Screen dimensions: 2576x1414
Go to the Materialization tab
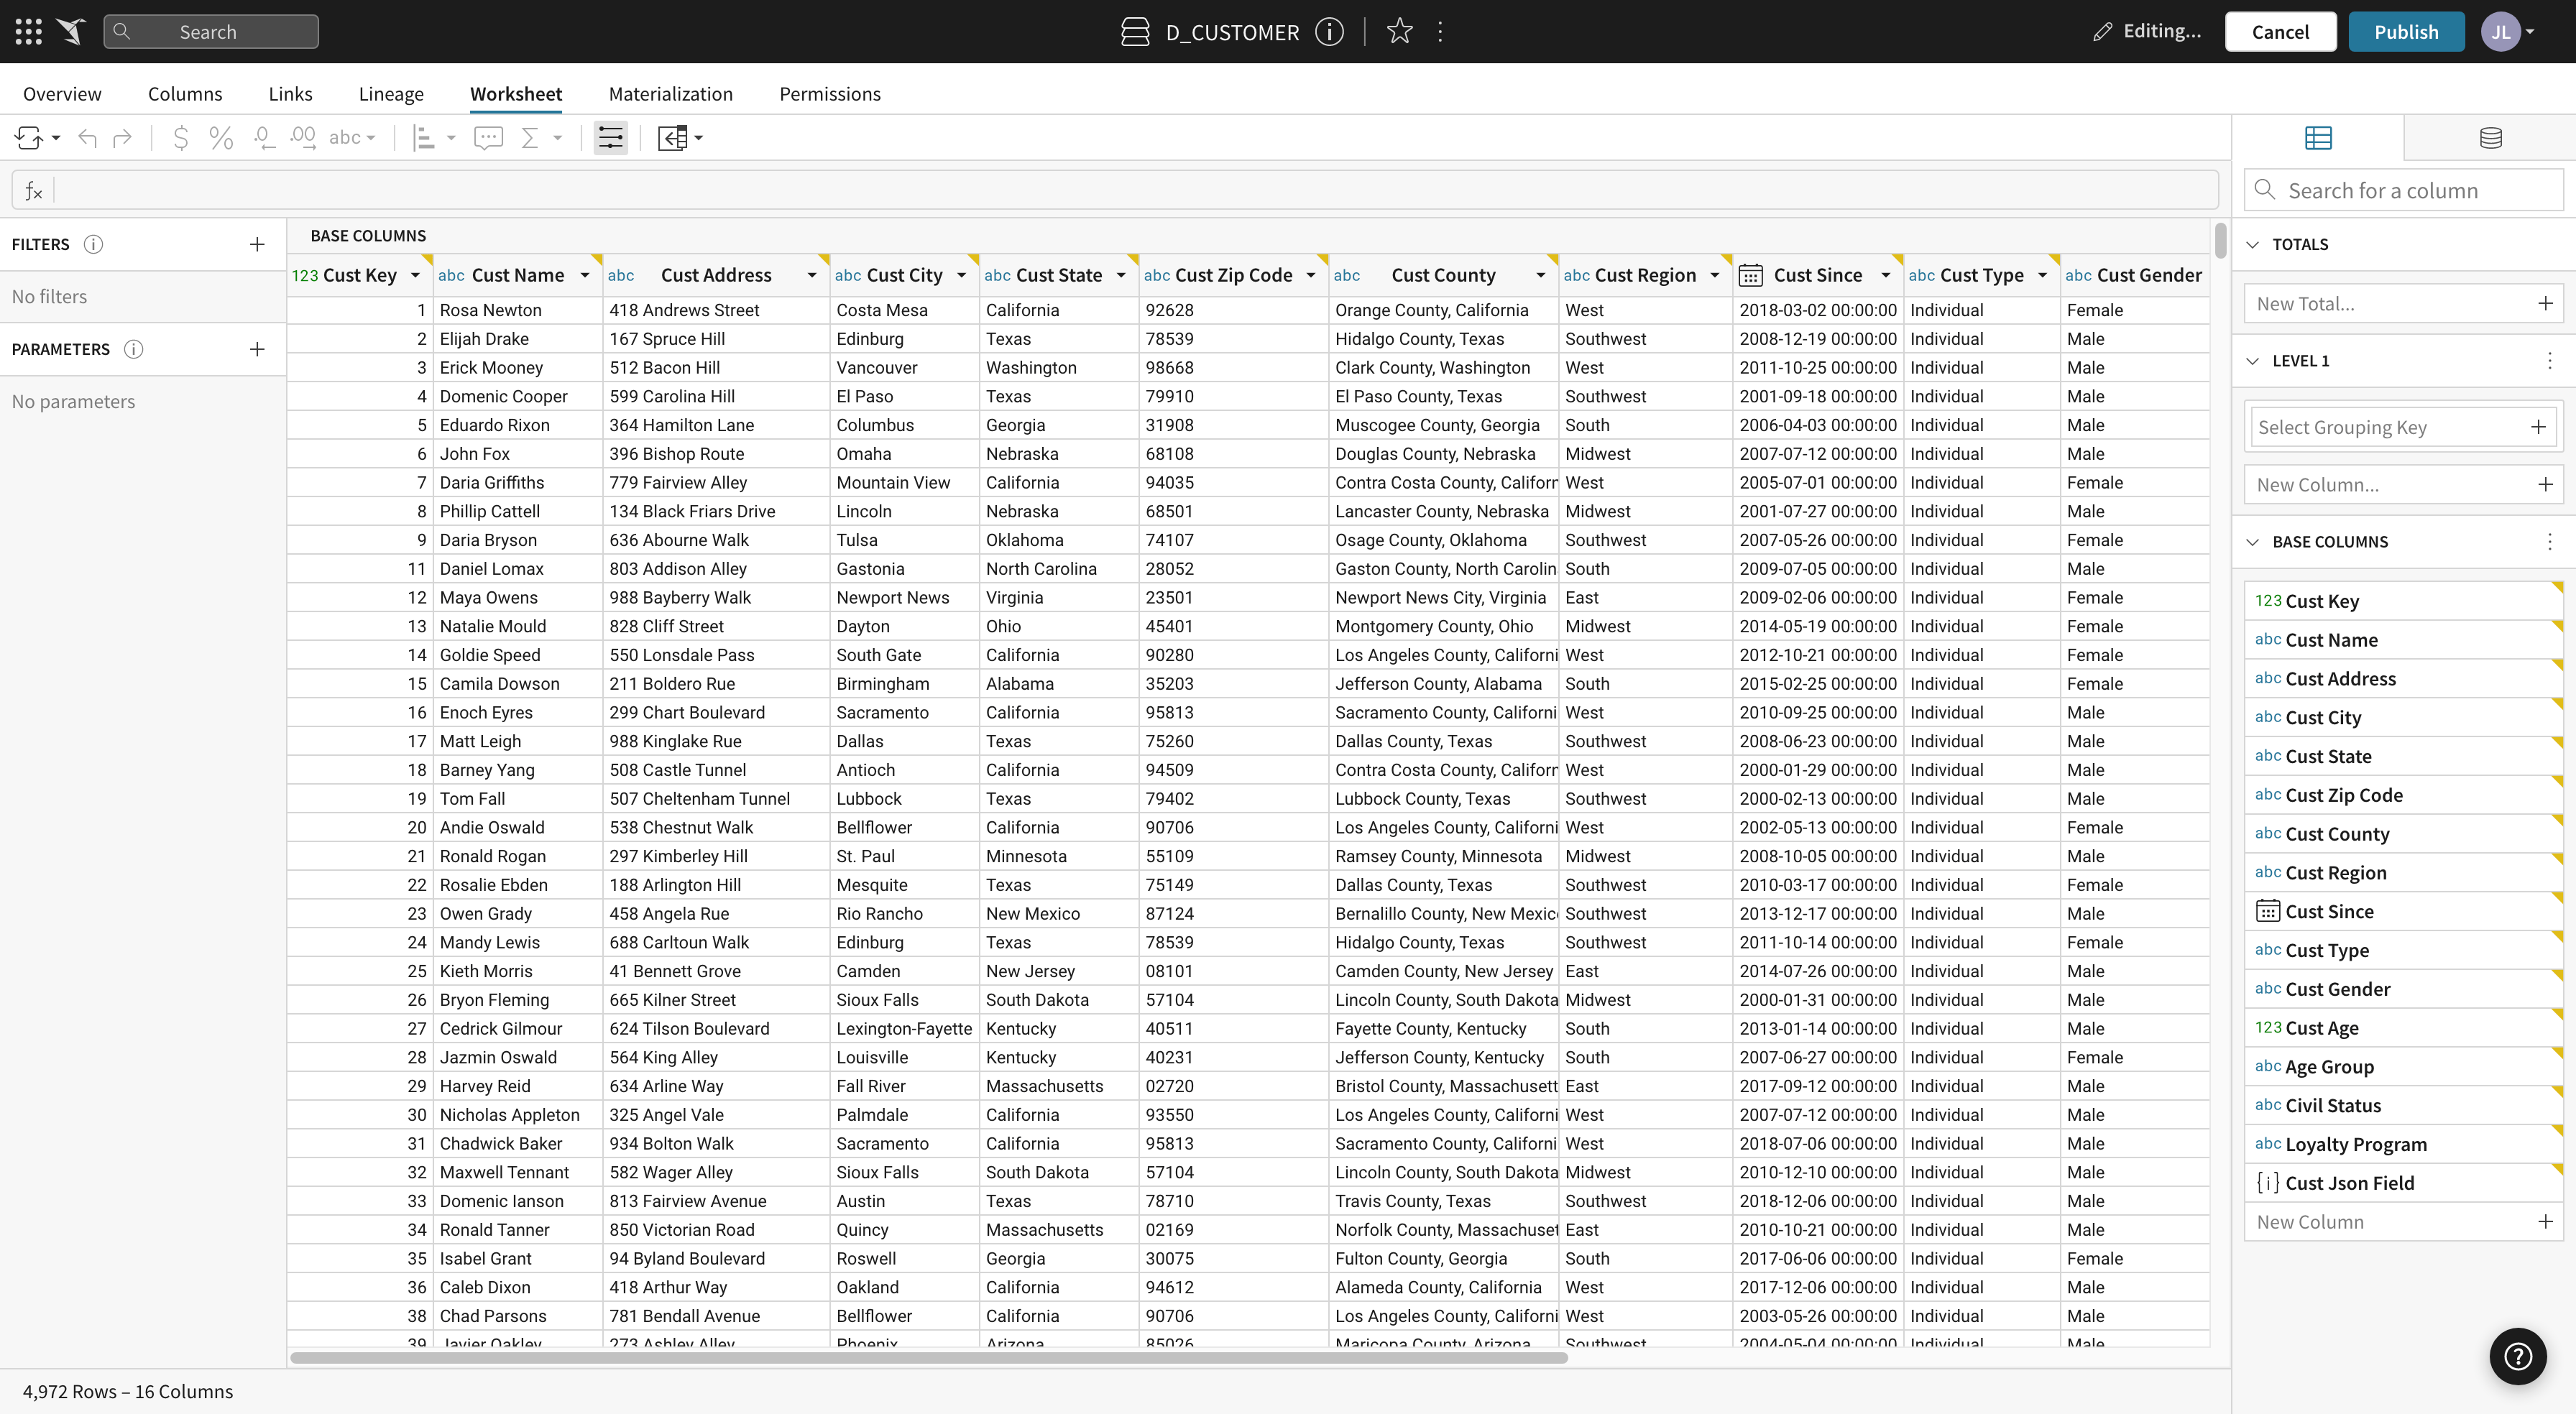(670, 94)
